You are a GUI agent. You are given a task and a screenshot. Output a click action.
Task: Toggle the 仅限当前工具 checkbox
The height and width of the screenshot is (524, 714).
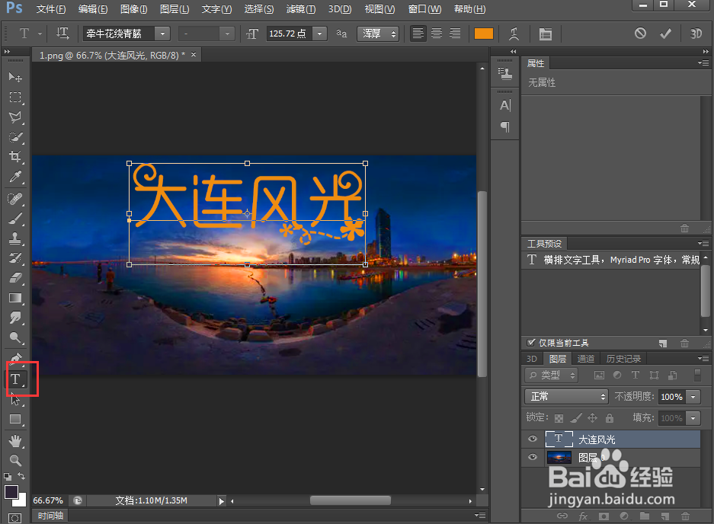point(530,343)
